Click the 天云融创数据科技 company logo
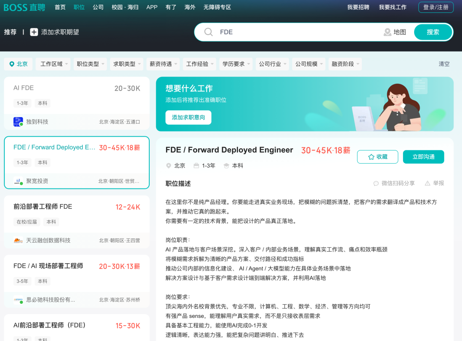The width and height of the screenshot is (462, 341). 18,241
